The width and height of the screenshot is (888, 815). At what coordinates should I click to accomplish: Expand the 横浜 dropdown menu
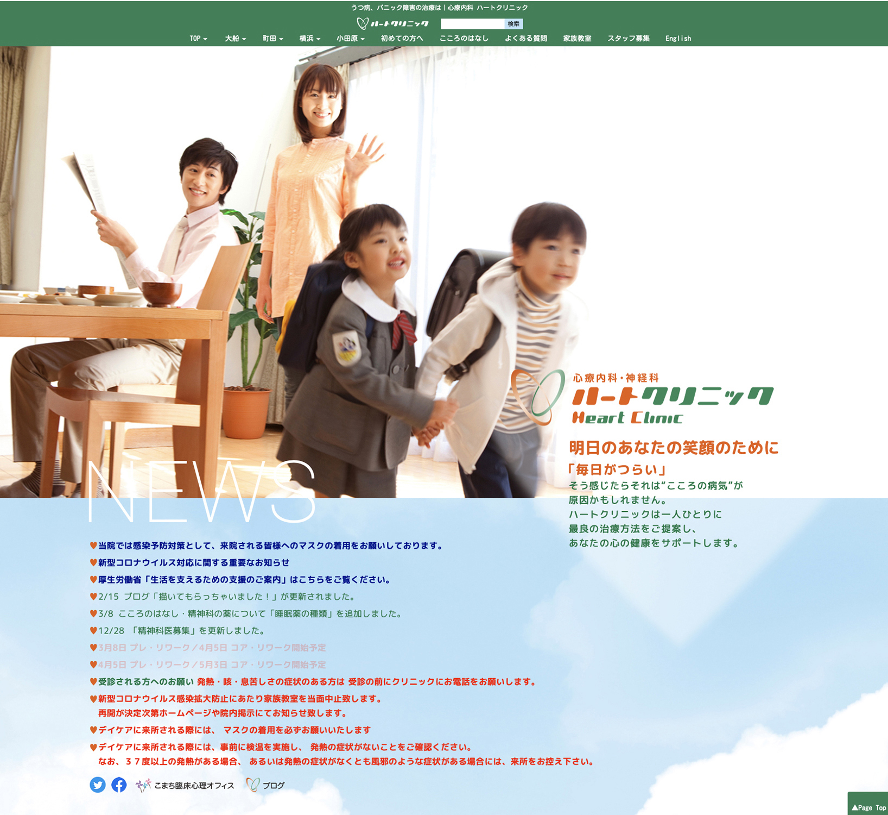pyautogui.click(x=310, y=39)
